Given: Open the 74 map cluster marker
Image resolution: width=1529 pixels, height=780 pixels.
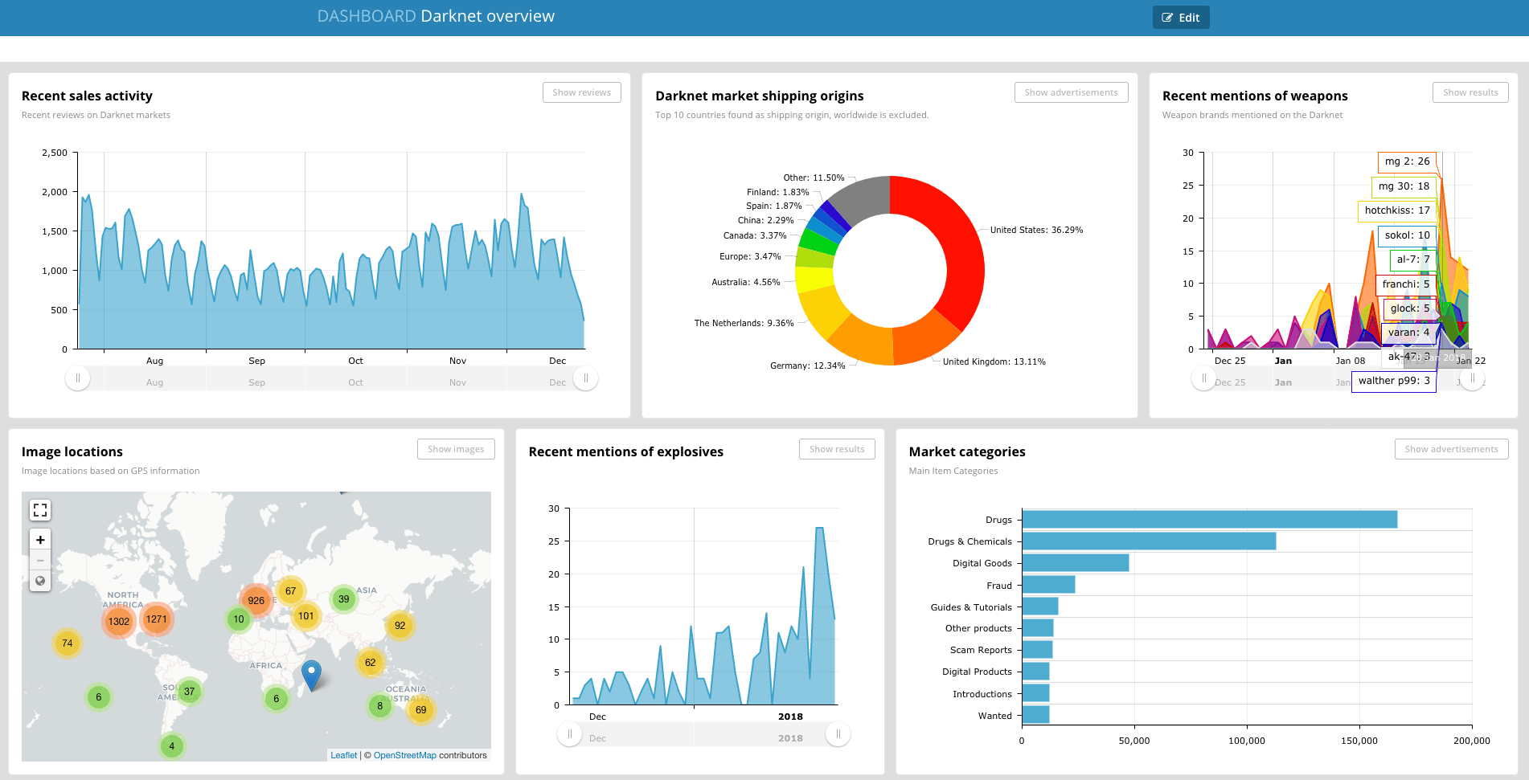Looking at the screenshot, I should click(x=68, y=643).
